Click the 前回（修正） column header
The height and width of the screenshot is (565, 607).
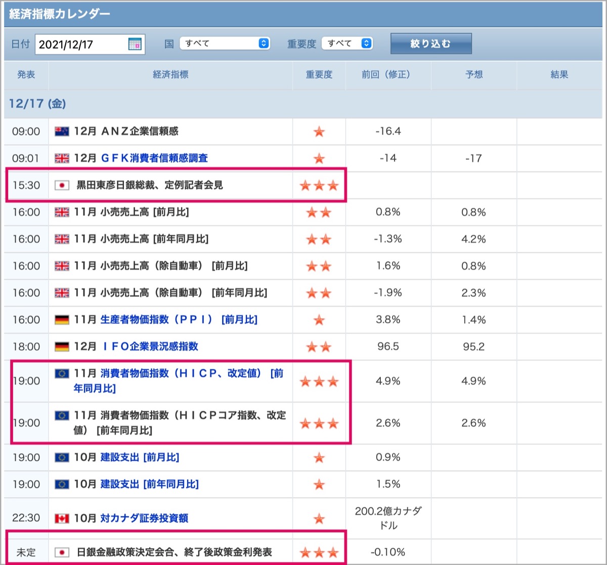point(388,75)
